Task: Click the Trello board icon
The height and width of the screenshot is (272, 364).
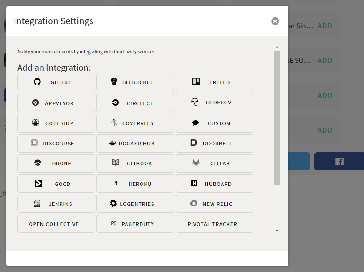Action: [x=196, y=82]
